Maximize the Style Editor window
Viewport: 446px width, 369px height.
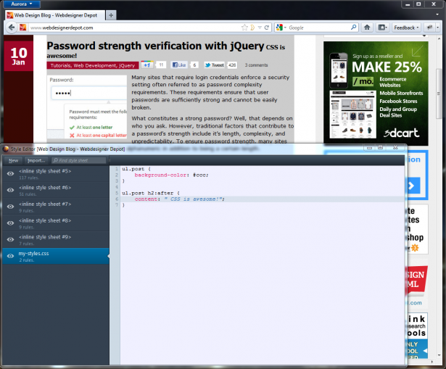(x=380, y=148)
